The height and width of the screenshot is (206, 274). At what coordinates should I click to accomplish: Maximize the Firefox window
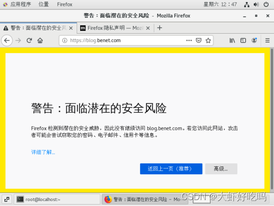coord(256,16)
